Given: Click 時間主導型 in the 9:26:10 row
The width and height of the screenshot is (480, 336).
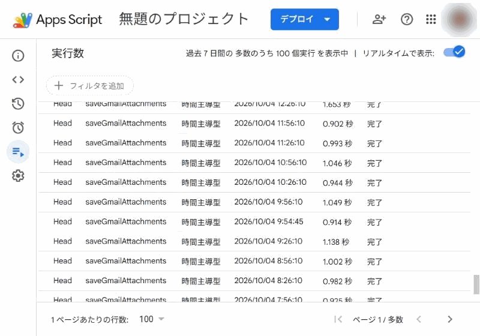Looking at the screenshot, I should click(x=201, y=242).
